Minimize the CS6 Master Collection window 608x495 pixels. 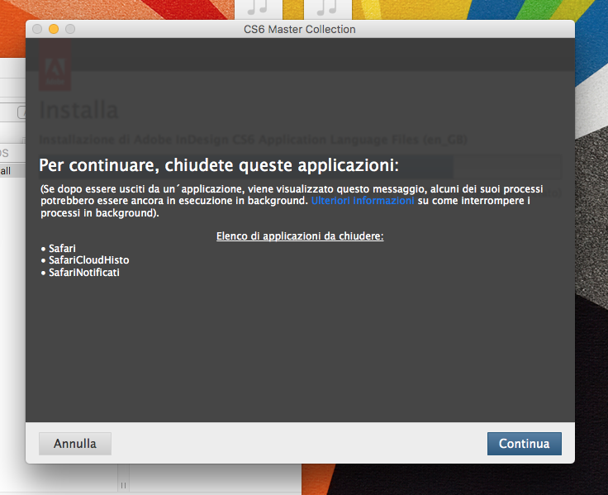click(x=54, y=29)
